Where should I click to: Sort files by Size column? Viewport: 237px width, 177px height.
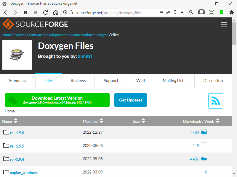pyautogui.click(x=139, y=121)
